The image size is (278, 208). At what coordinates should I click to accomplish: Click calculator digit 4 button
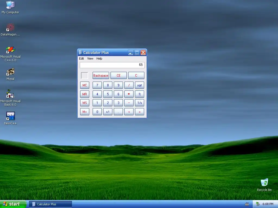(97, 94)
